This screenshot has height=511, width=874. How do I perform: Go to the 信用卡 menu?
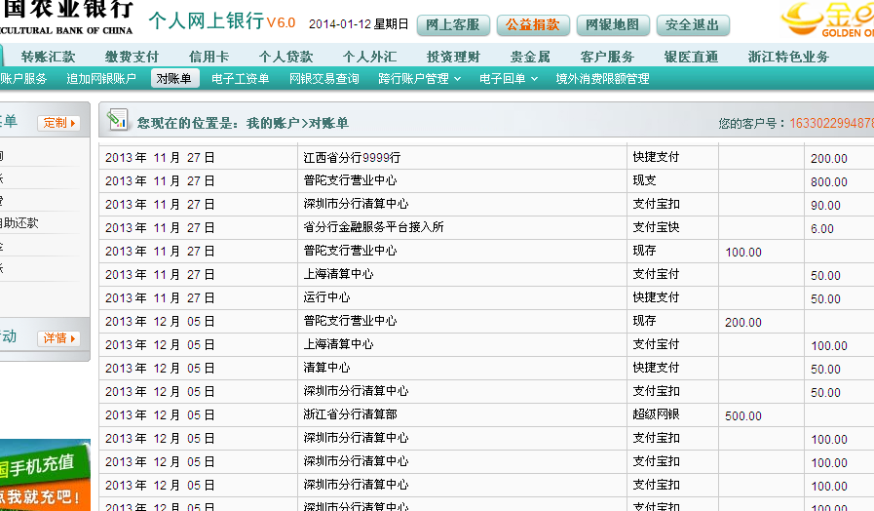209,57
